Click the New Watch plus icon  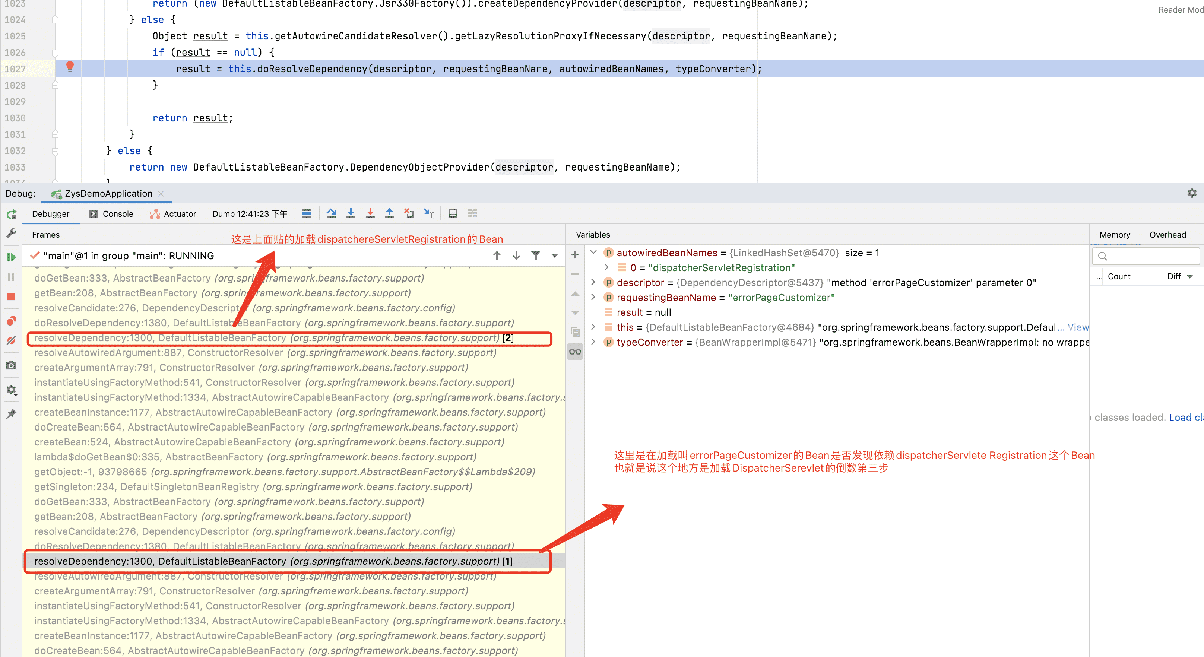coord(575,255)
